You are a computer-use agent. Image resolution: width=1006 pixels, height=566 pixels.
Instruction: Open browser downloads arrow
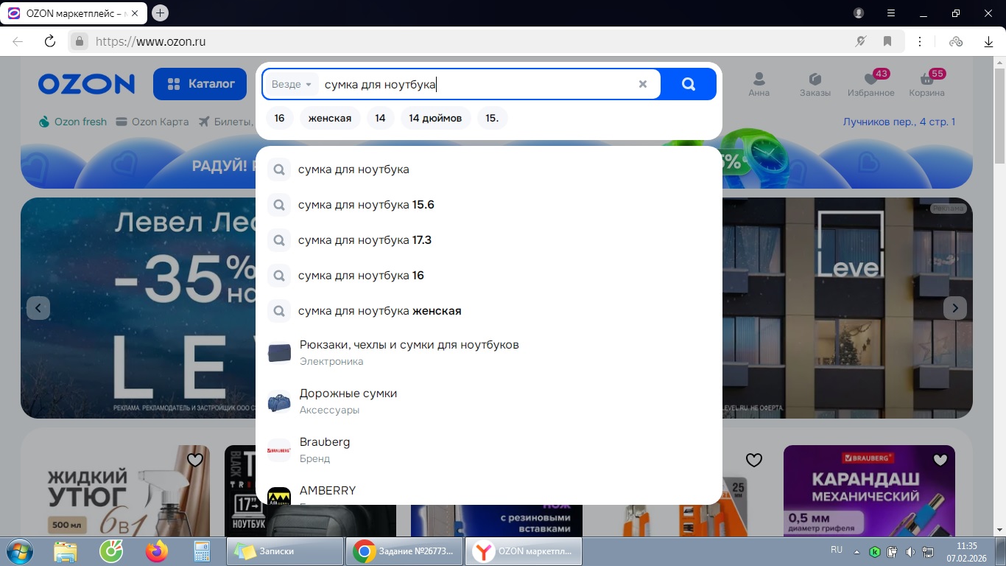point(988,41)
